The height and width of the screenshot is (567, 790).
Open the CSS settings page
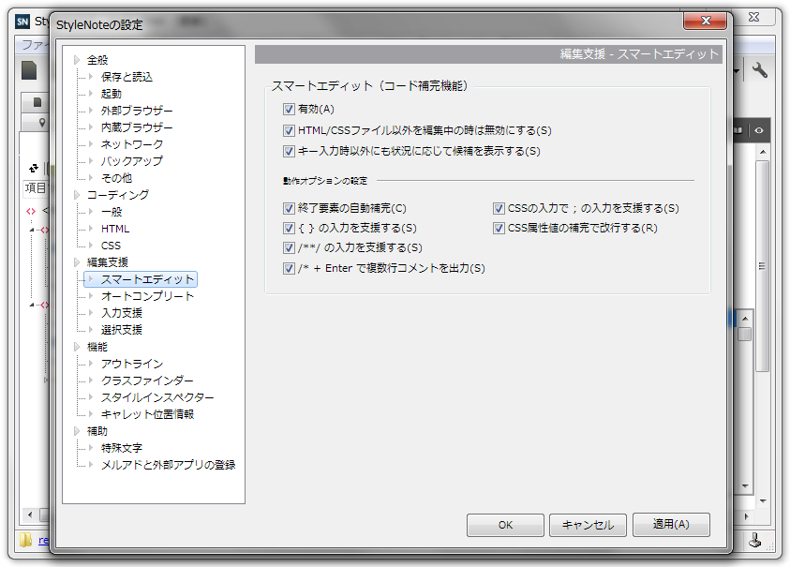(112, 245)
